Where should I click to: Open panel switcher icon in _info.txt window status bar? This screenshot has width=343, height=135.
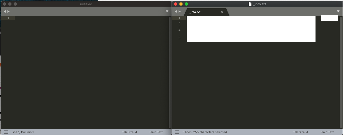click(x=177, y=132)
